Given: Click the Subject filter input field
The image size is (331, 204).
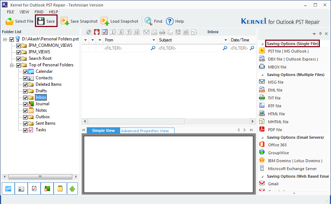Looking at the screenshot, I should click(193, 48).
